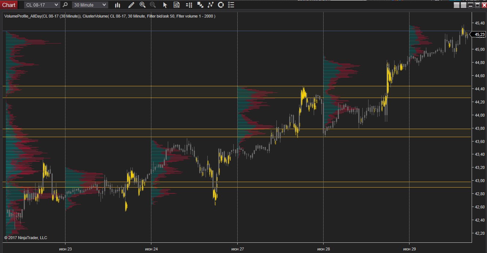
Task: Maximize the chart window
Action: [x=477, y=5]
